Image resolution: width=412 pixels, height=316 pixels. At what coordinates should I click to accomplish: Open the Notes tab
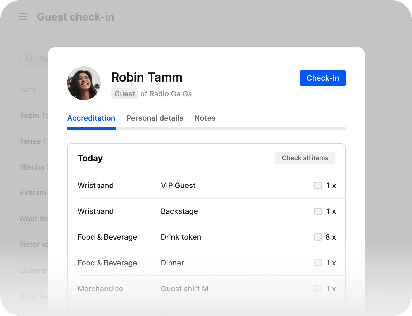(x=205, y=118)
